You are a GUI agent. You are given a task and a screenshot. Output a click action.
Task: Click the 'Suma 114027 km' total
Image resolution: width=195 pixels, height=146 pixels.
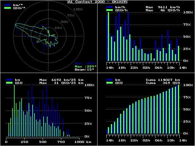click(163, 80)
